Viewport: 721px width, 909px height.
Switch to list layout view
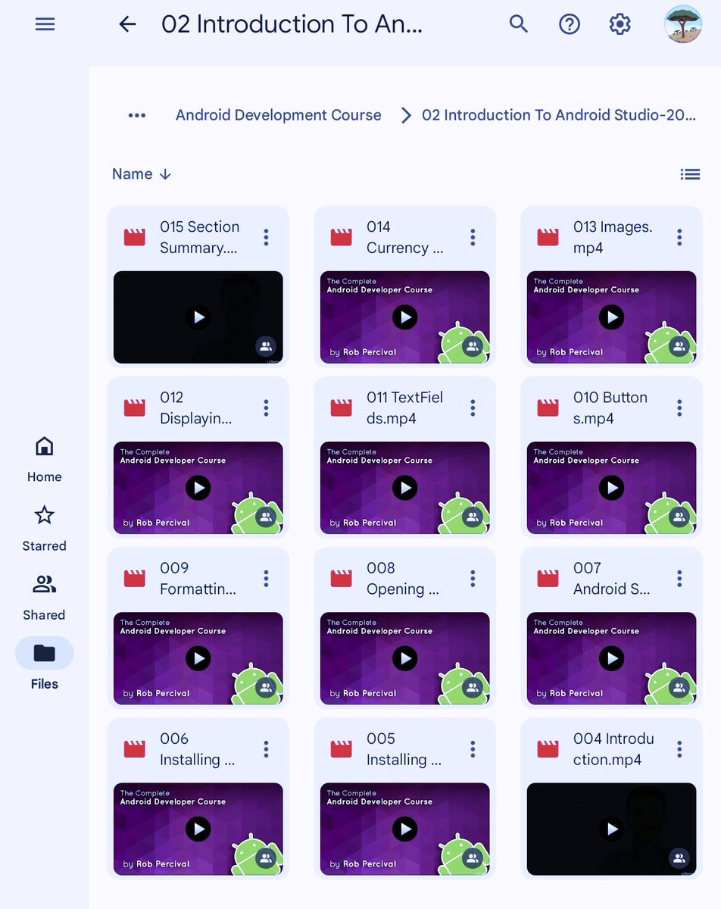(690, 174)
